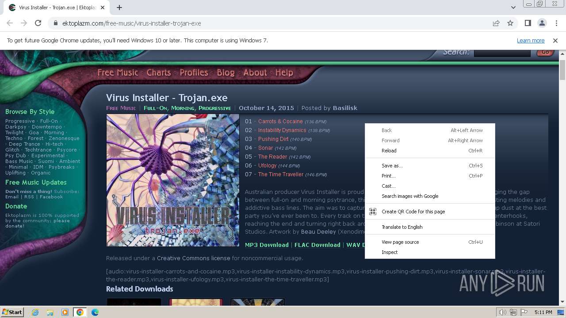Click the Full-On tag link
Viewport: 566px width, 318px height.
[156, 108]
